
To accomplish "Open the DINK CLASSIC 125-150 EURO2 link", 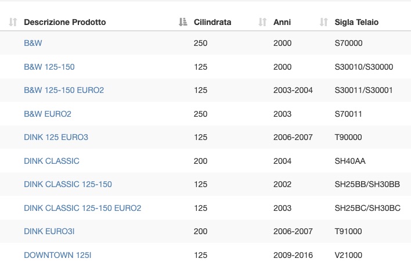I will coord(82,208).
